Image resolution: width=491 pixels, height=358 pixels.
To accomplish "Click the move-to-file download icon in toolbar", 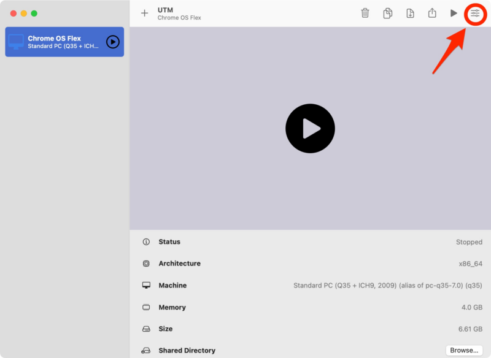I will tap(410, 13).
